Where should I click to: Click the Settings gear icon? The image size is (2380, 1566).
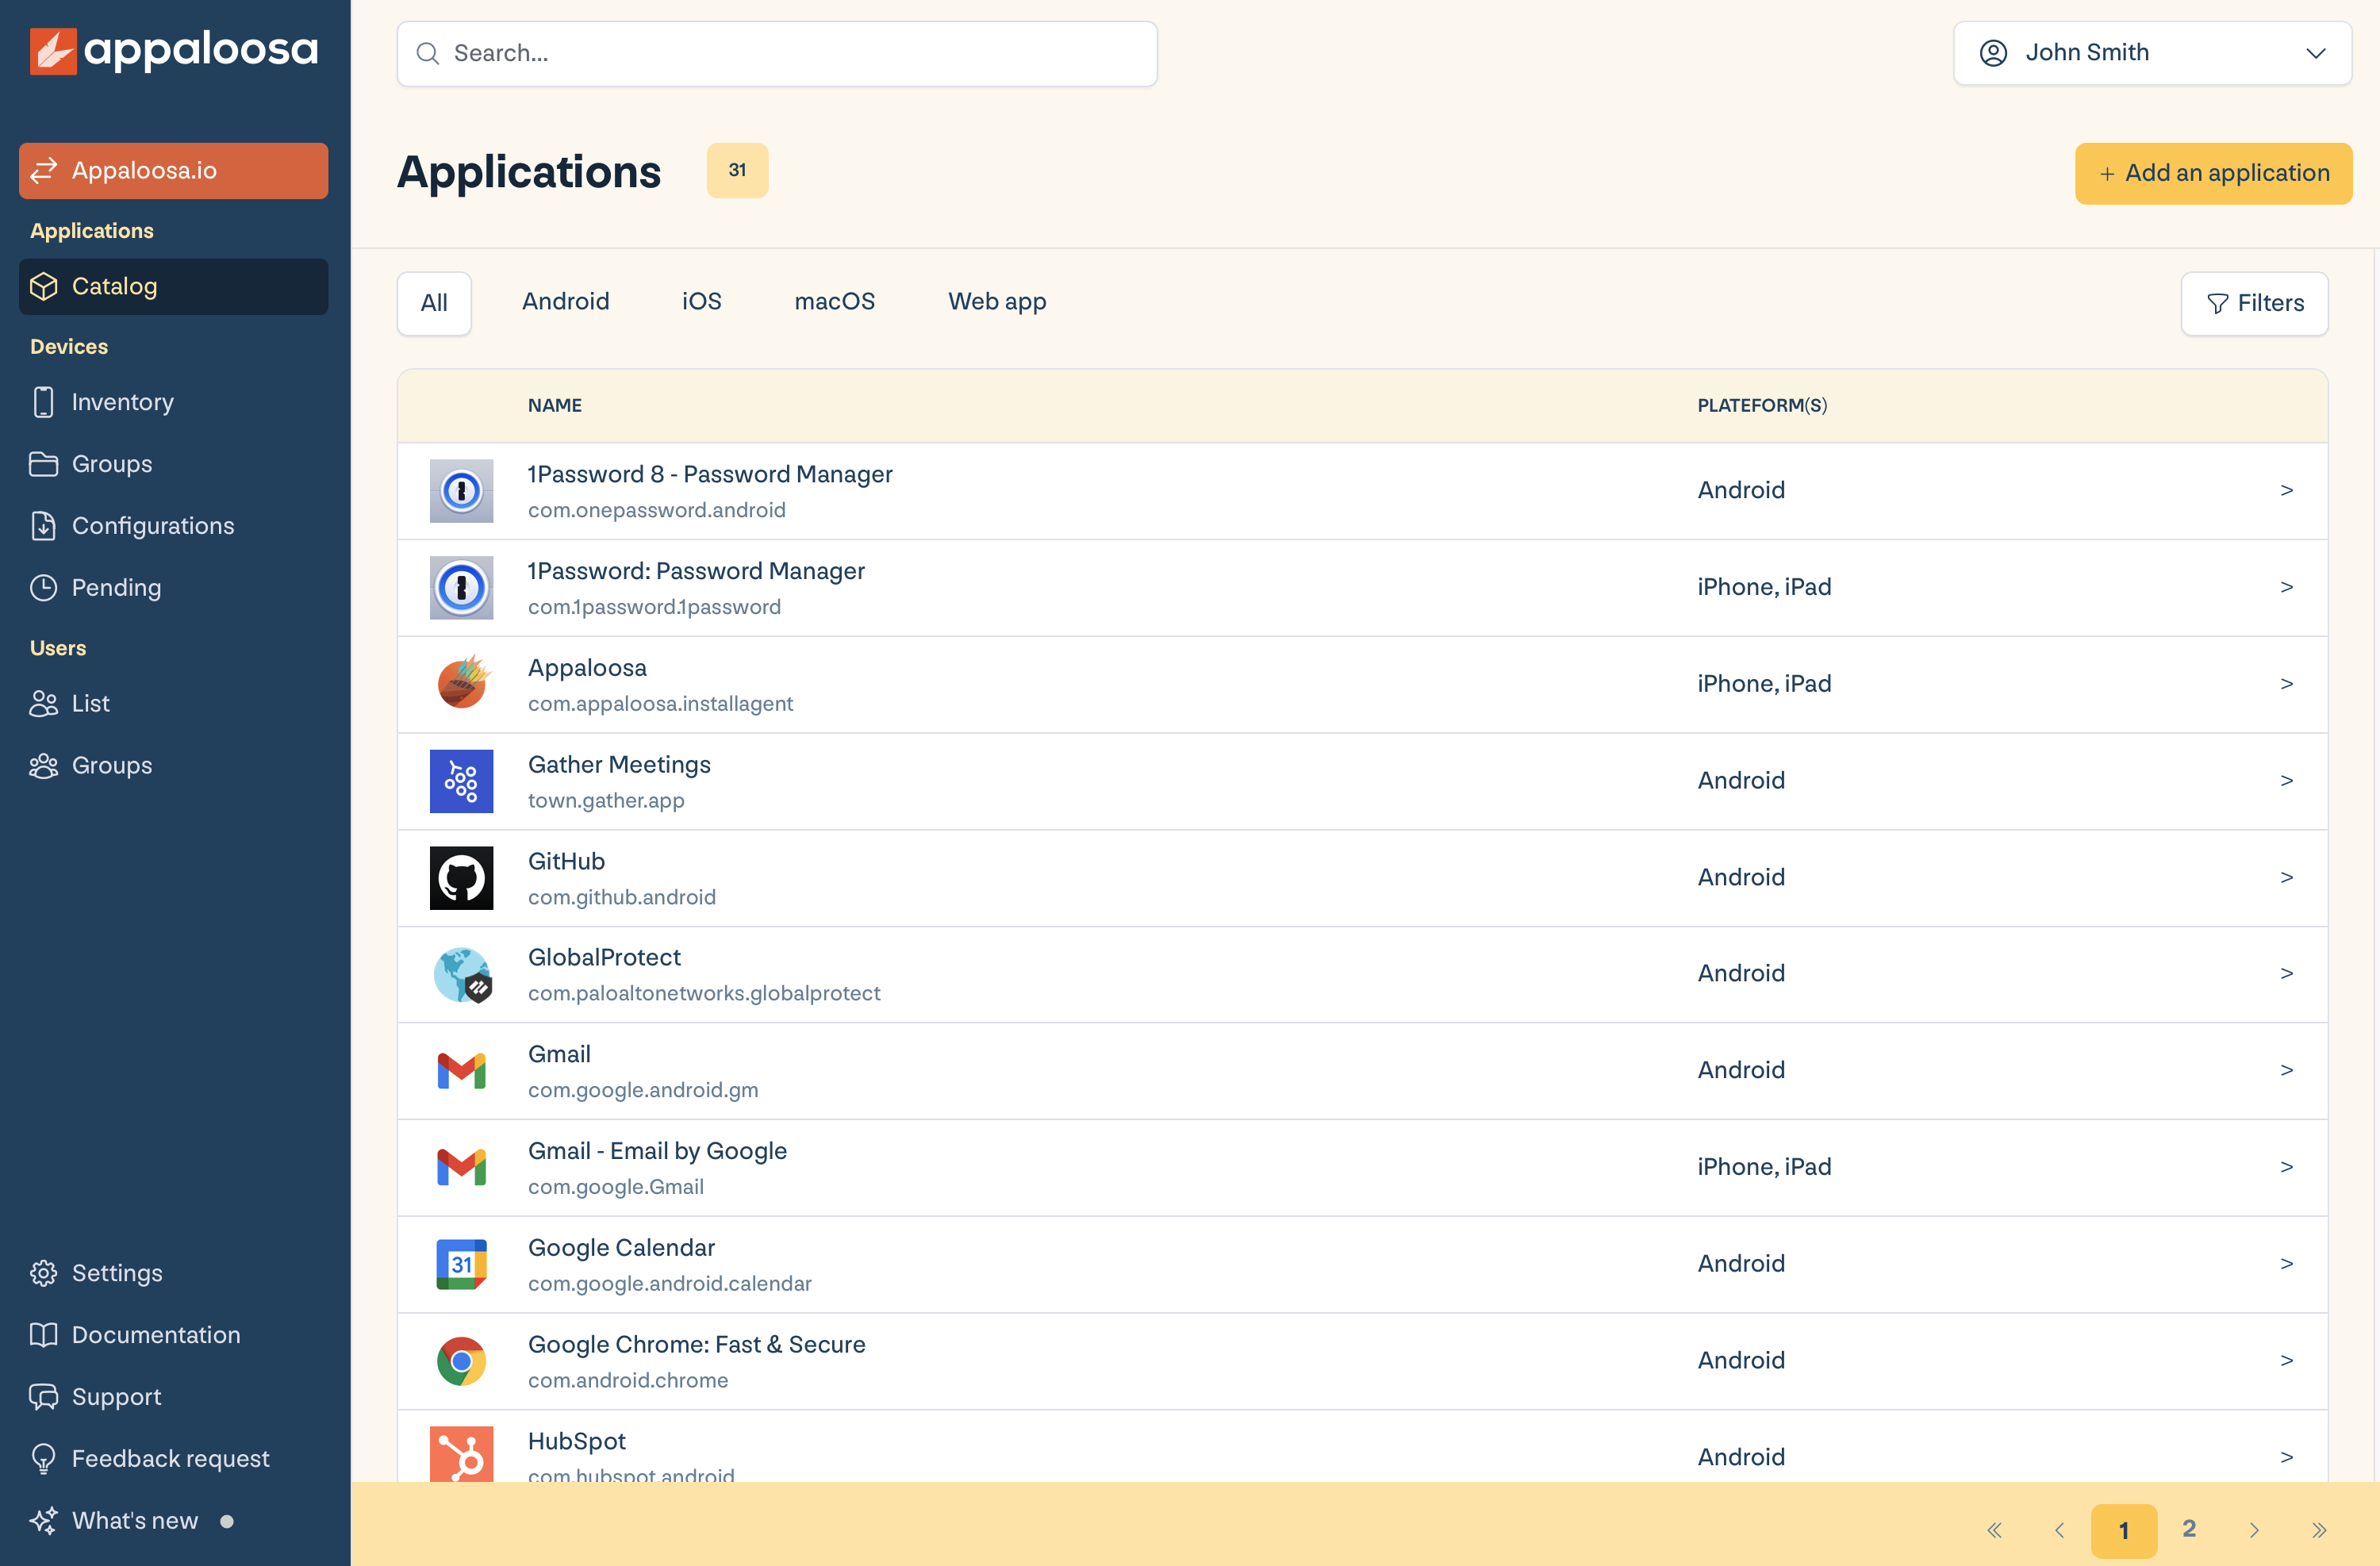(x=44, y=1273)
